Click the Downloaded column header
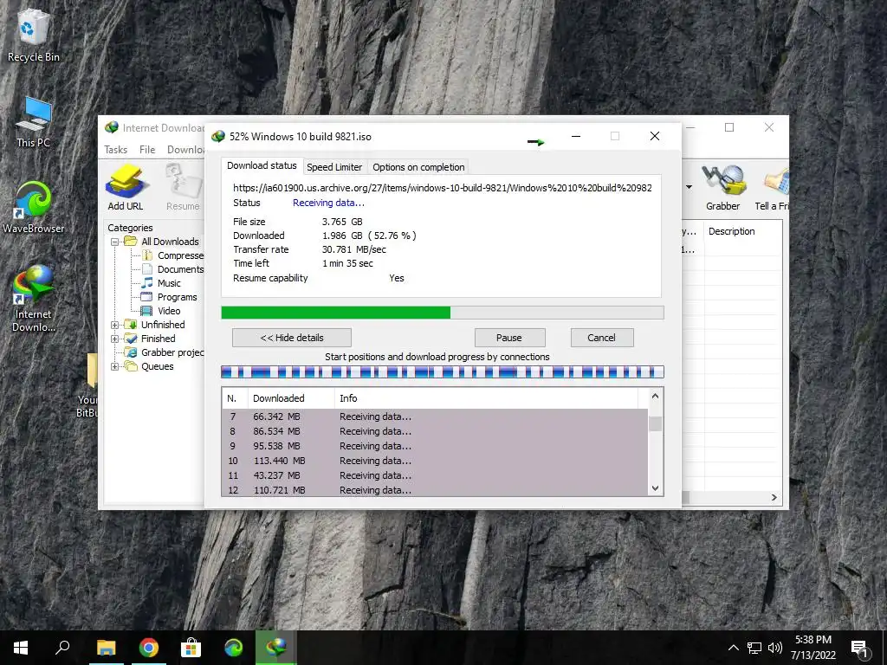Image resolution: width=887 pixels, height=665 pixels. 291,398
